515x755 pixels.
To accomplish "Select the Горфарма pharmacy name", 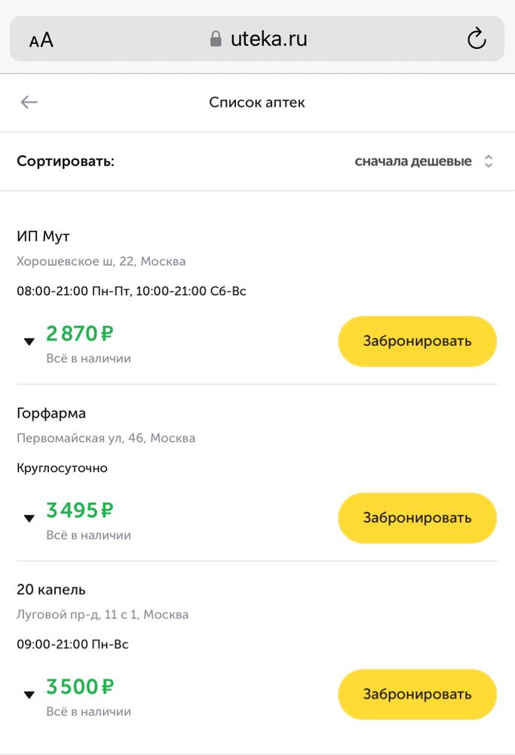I will point(51,413).
